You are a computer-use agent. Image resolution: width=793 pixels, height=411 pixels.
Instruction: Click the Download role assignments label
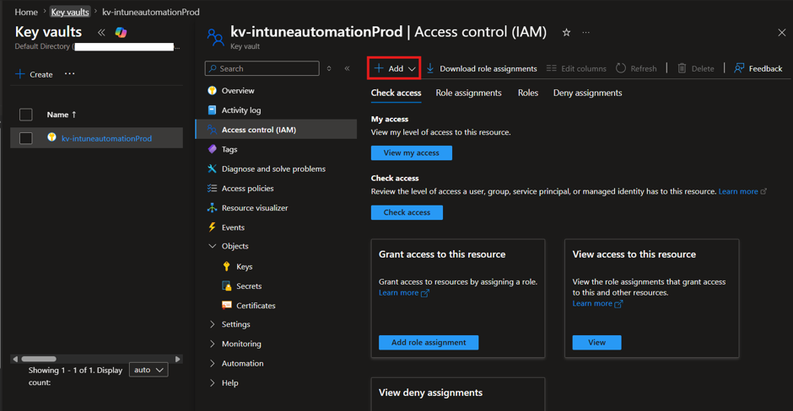pyautogui.click(x=488, y=68)
